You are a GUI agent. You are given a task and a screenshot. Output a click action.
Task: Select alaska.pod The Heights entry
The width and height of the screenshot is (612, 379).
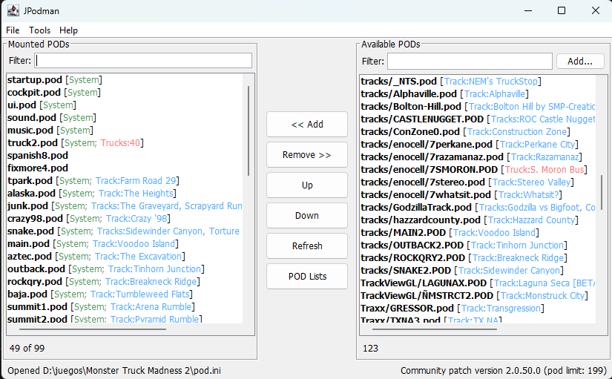pos(125,193)
